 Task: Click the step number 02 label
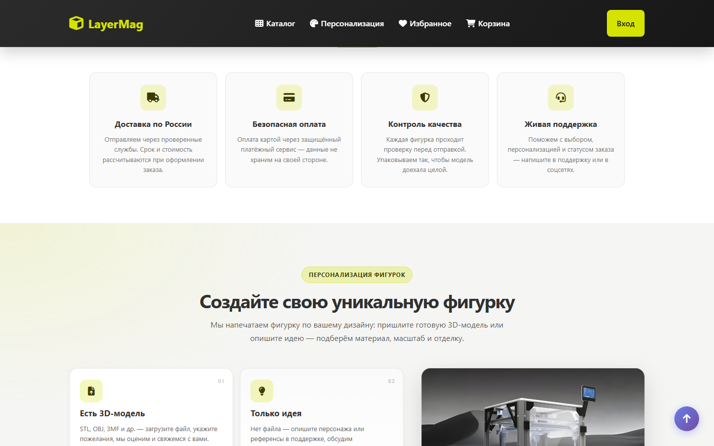tap(392, 381)
